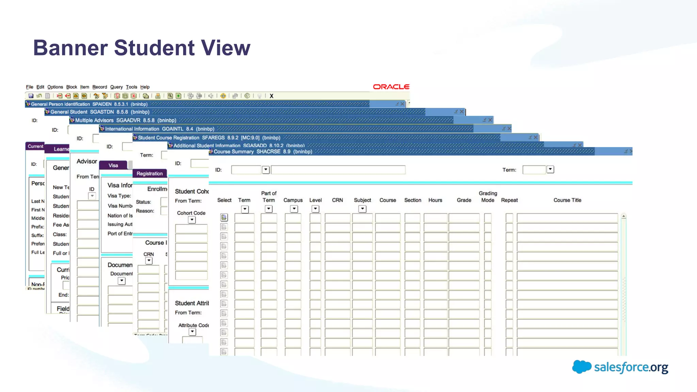Open the Record menu
Image resolution: width=697 pixels, height=392 pixels.
coord(100,87)
